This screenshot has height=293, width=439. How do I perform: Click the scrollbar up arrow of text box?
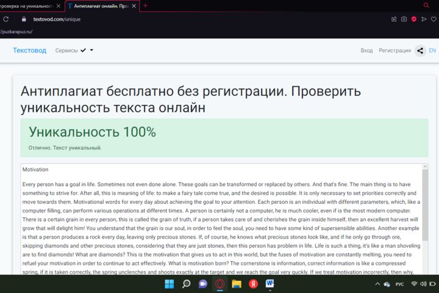pos(425,167)
